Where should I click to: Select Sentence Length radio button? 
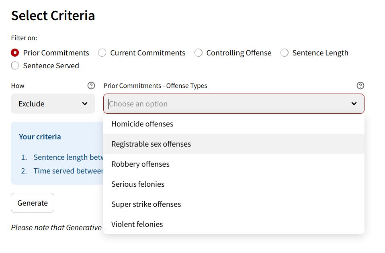(285, 53)
